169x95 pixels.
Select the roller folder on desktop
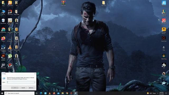(17, 21)
